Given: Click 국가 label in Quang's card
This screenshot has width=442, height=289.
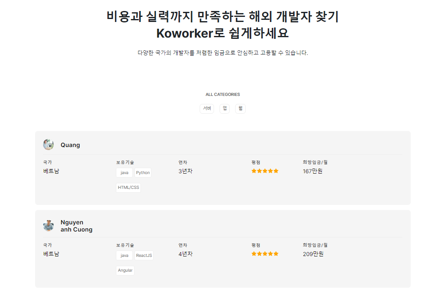Looking at the screenshot, I should (x=47, y=162).
